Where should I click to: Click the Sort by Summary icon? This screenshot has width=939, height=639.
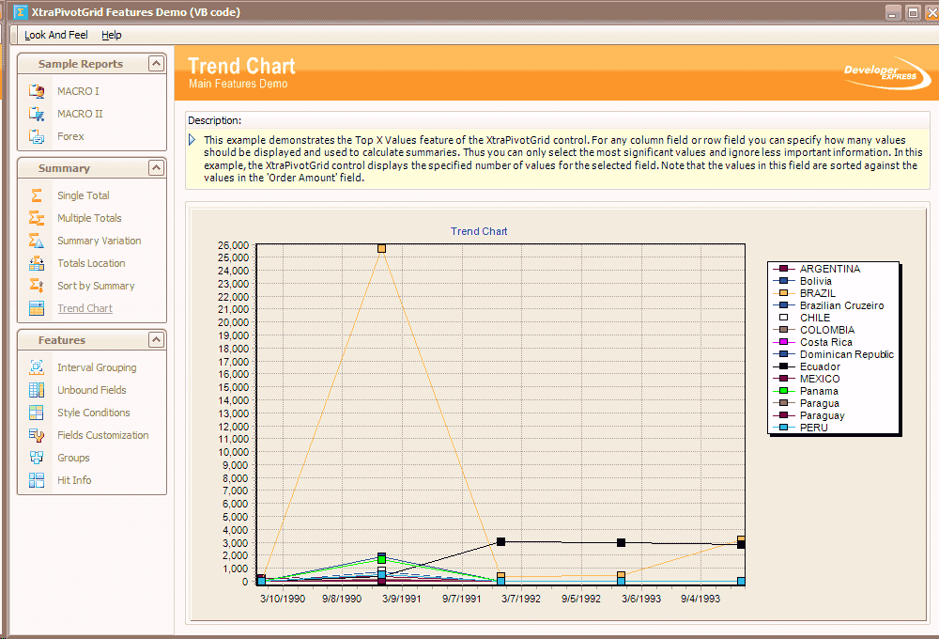pos(37,286)
